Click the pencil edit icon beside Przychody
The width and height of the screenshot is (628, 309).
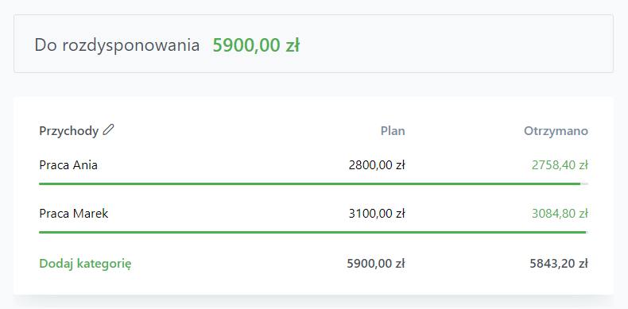pos(109,130)
